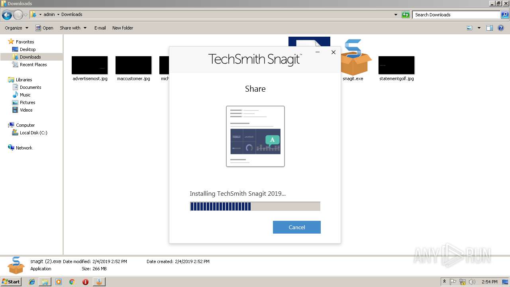Create a New folder

pyautogui.click(x=123, y=28)
